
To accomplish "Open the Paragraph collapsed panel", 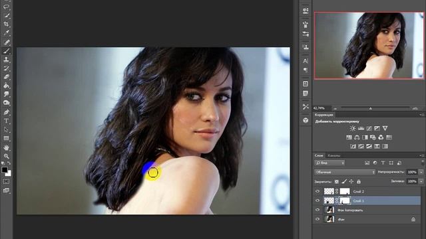I will [306, 70].
